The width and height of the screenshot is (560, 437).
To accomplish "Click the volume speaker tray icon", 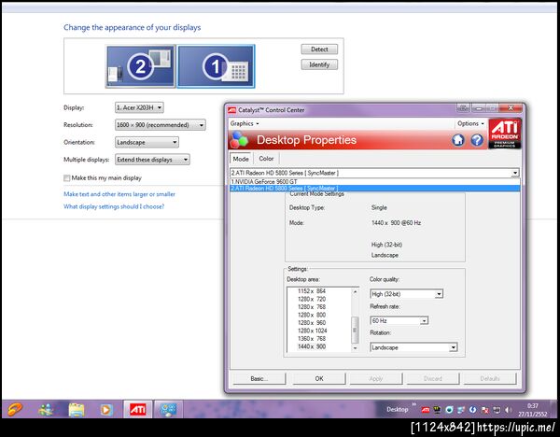I will 509,410.
